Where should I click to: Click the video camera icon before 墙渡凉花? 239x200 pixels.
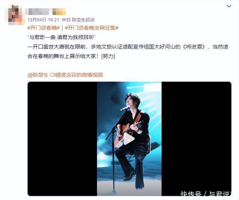(52, 75)
